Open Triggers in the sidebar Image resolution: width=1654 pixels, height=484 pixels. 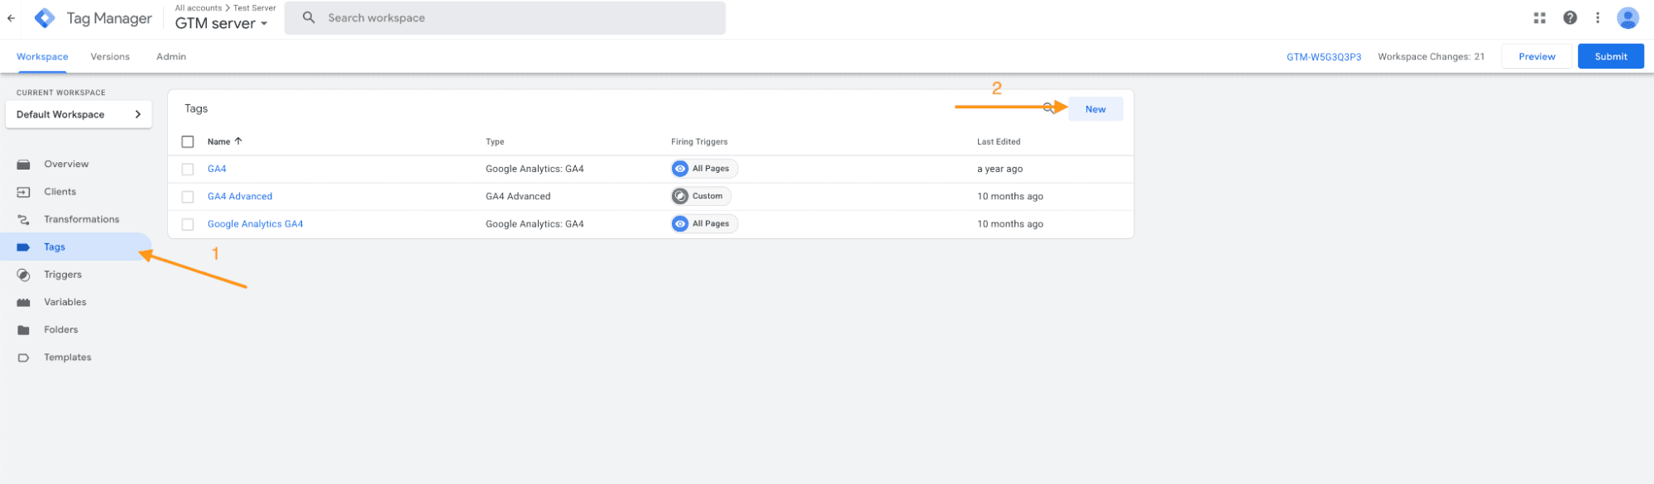63,275
